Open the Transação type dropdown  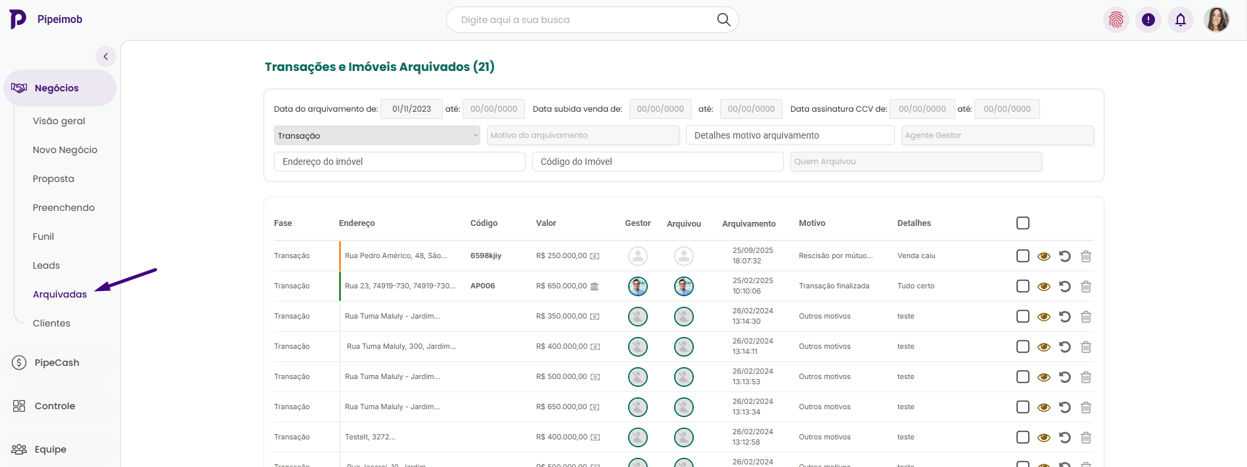tap(376, 135)
